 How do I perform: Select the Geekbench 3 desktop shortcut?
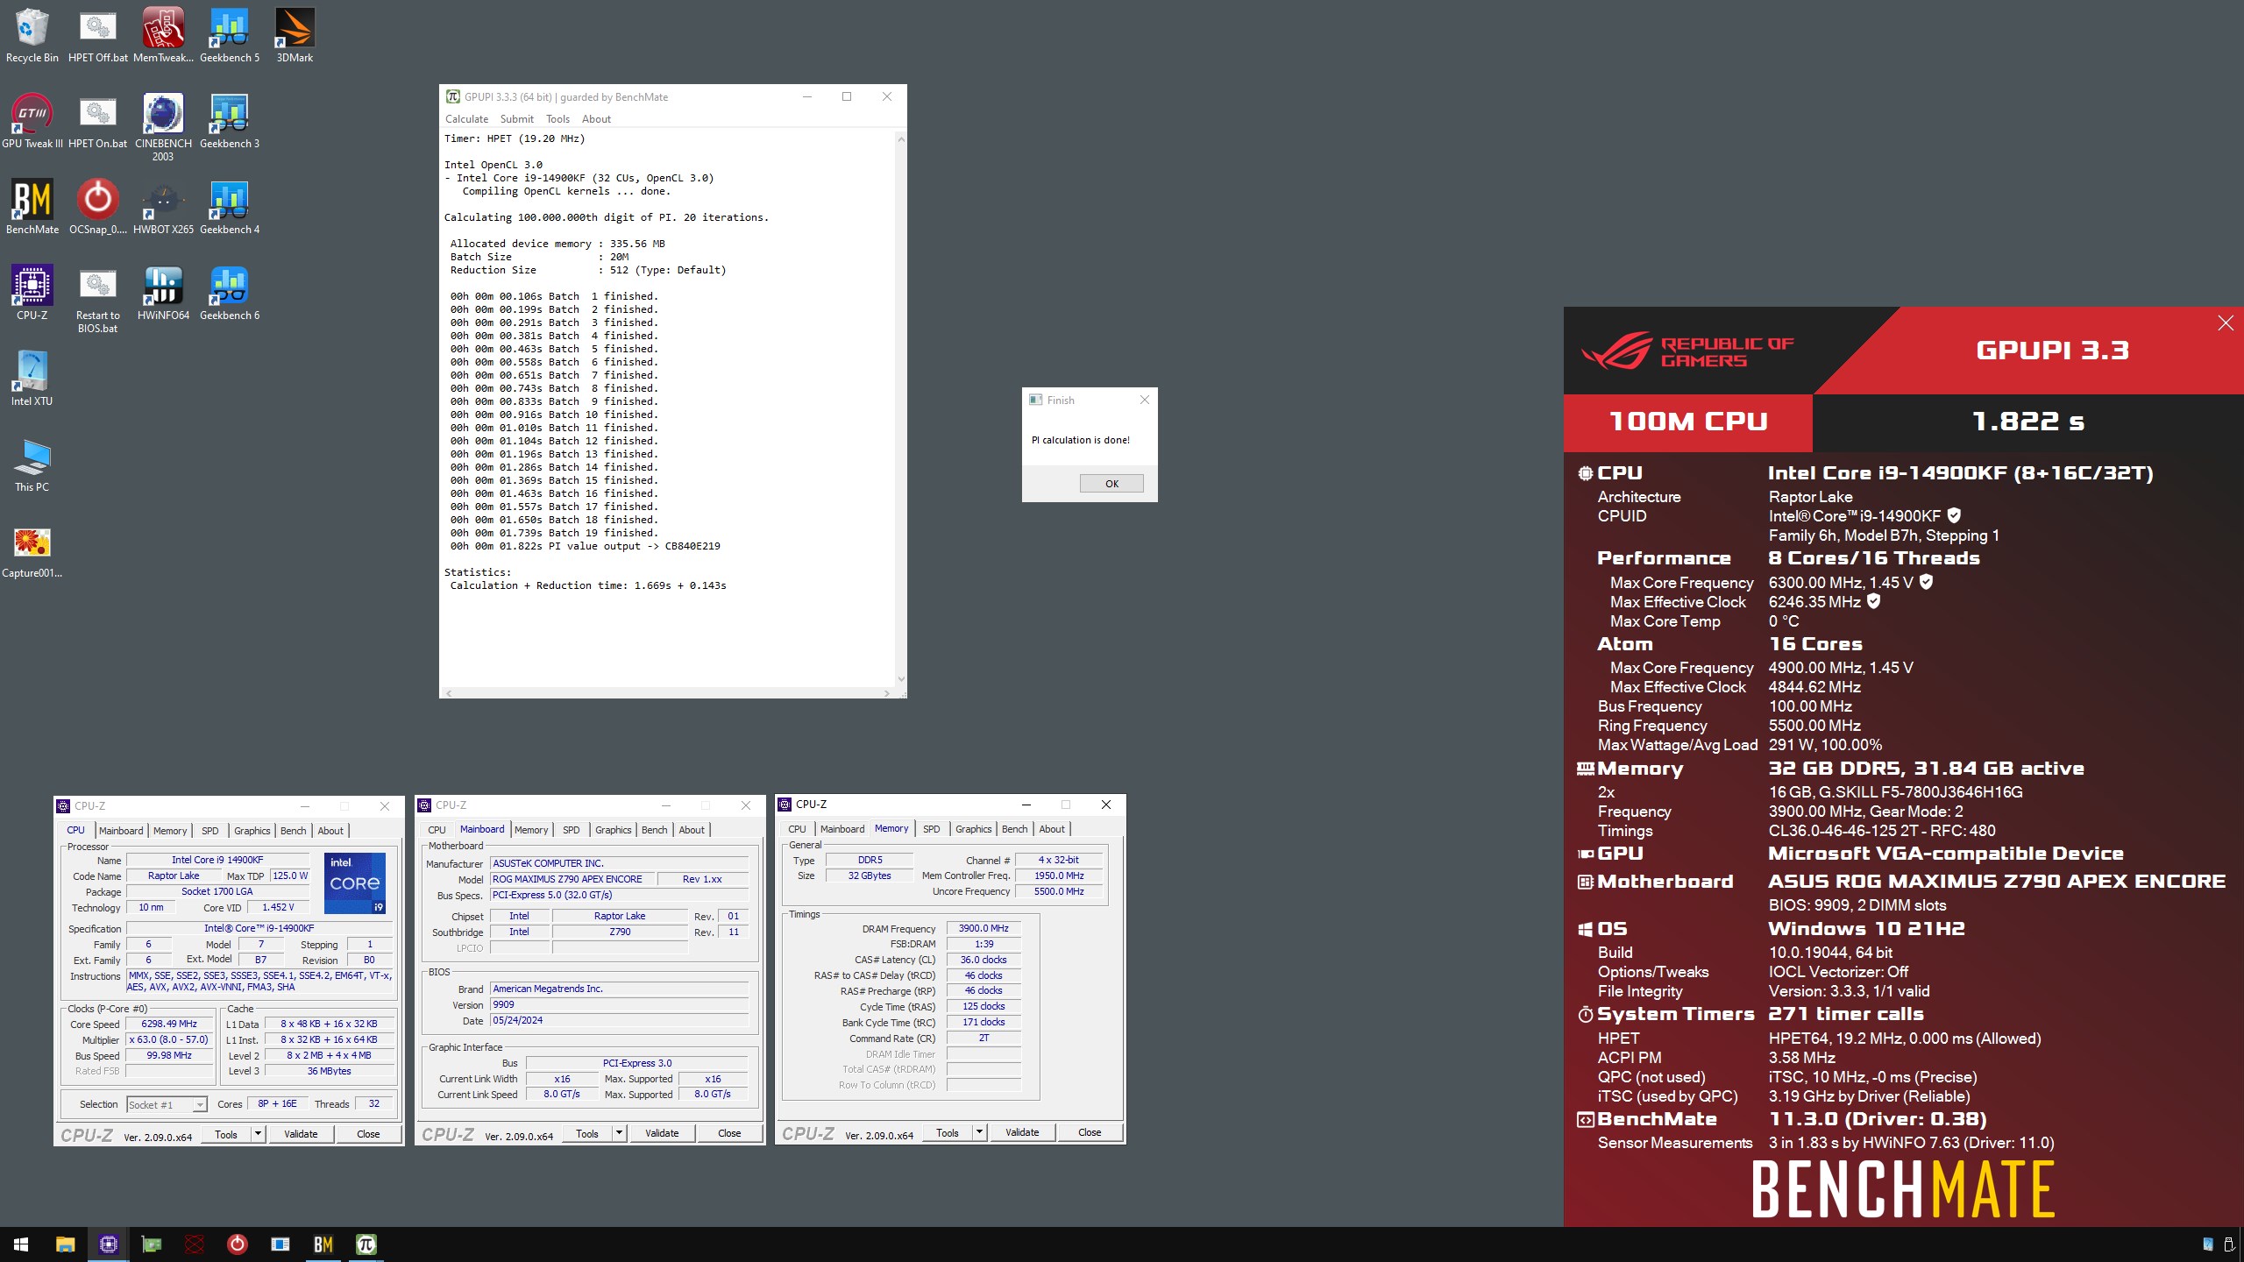pyautogui.click(x=229, y=121)
